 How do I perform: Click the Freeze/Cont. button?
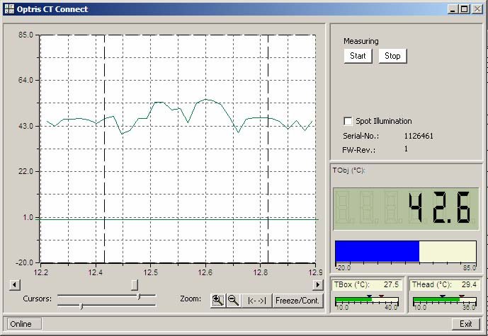(x=297, y=301)
